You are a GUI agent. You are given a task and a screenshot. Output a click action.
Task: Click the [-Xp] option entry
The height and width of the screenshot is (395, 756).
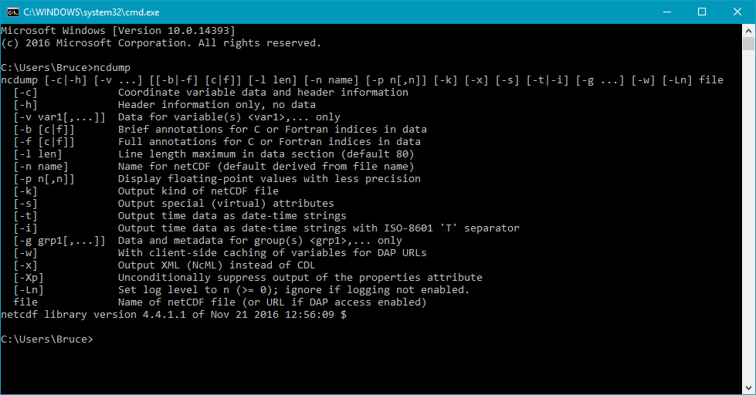29,278
